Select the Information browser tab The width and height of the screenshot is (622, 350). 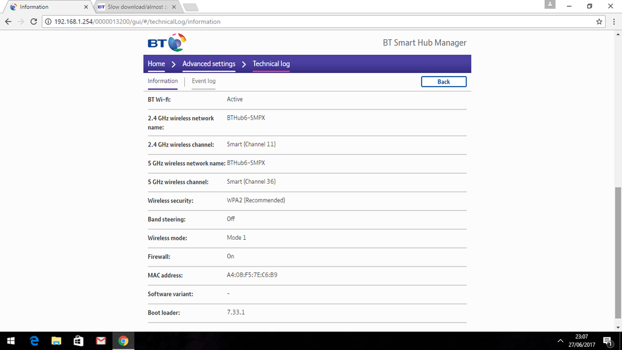click(47, 7)
